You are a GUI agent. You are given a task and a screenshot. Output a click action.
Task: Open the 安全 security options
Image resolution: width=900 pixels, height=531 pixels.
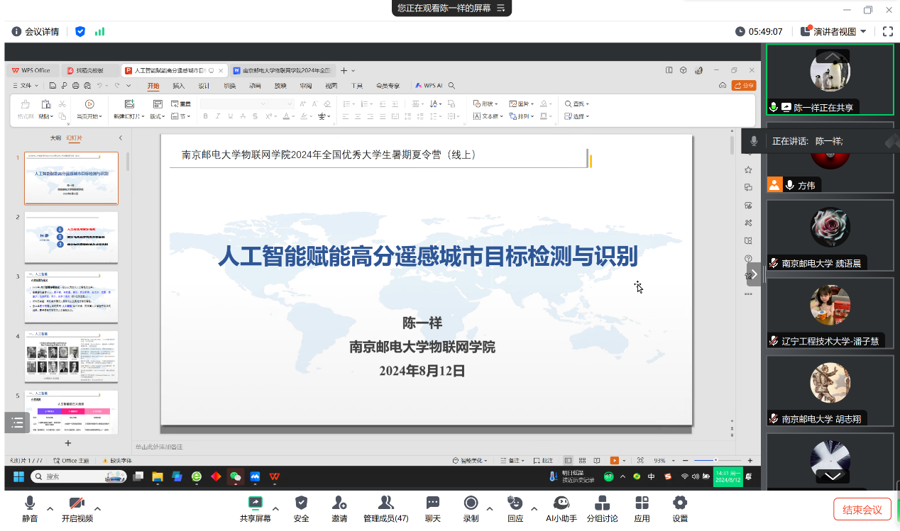[301, 508]
